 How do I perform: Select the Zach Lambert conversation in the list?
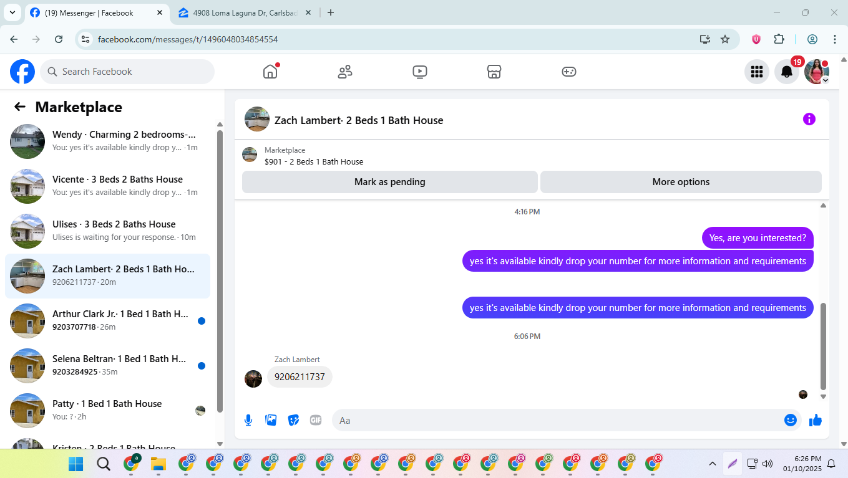pyautogui.click(x=107, y=276)
